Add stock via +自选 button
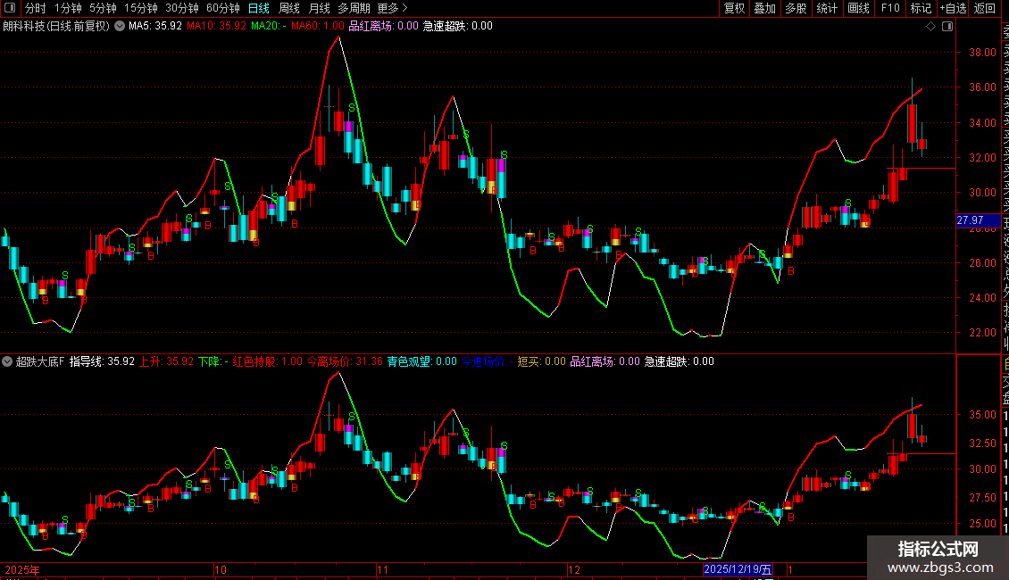1009x580 pixels. tap(953, 8)
